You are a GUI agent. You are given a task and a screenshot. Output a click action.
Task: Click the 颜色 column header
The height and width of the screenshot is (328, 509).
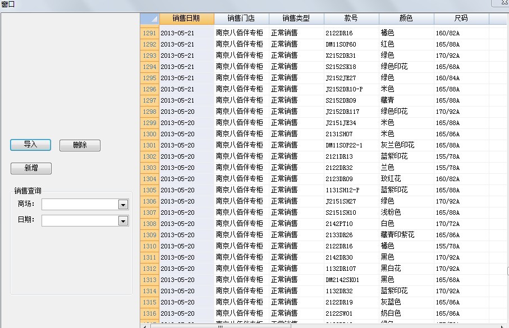coord(406,19)
